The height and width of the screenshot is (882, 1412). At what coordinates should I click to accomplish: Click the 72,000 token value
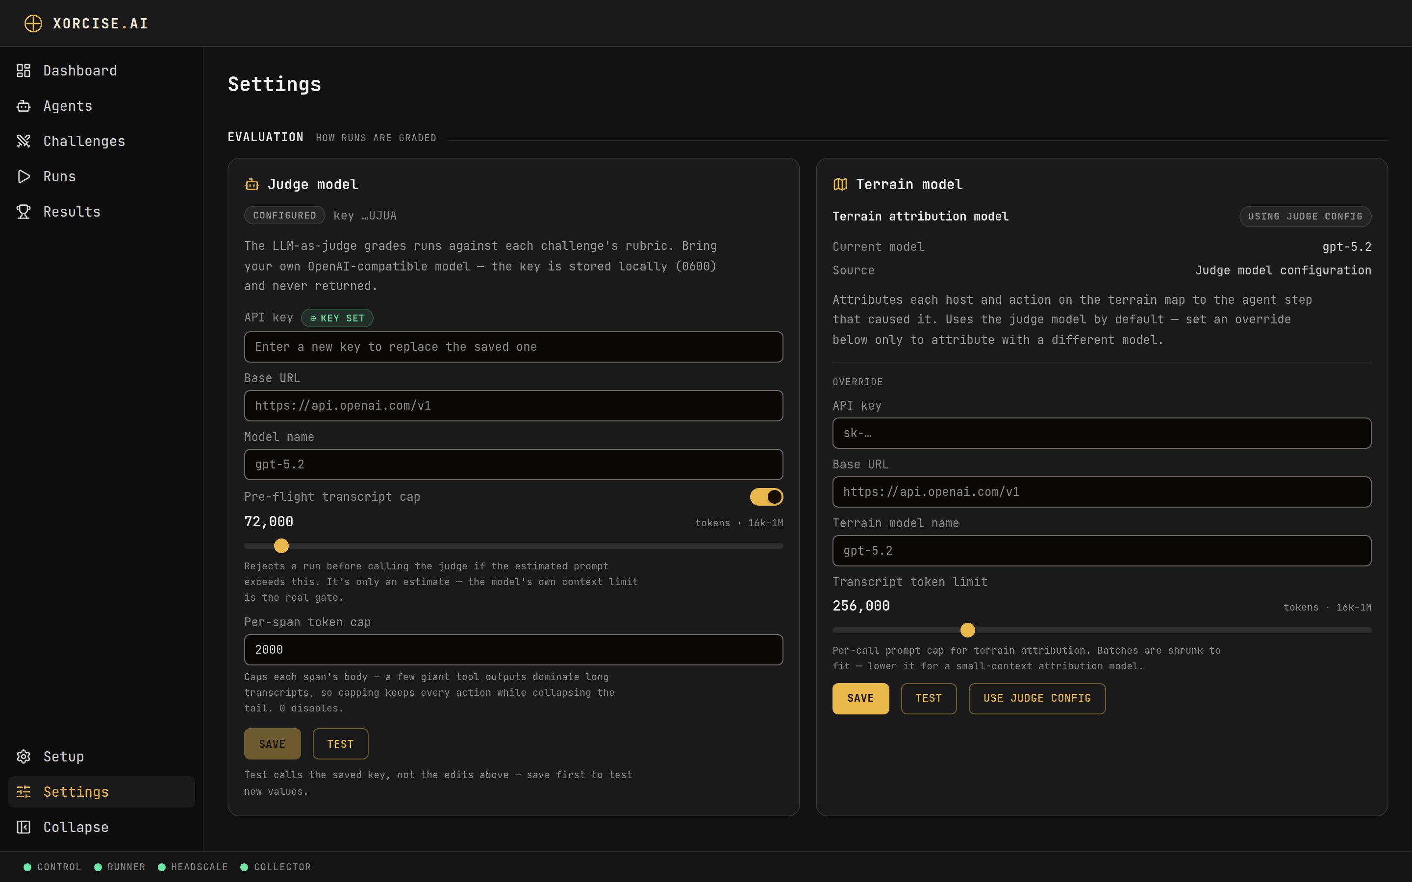click(269, 521)
